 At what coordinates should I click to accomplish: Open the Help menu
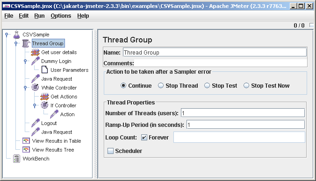pyautogui.click(x=83, y=16)
